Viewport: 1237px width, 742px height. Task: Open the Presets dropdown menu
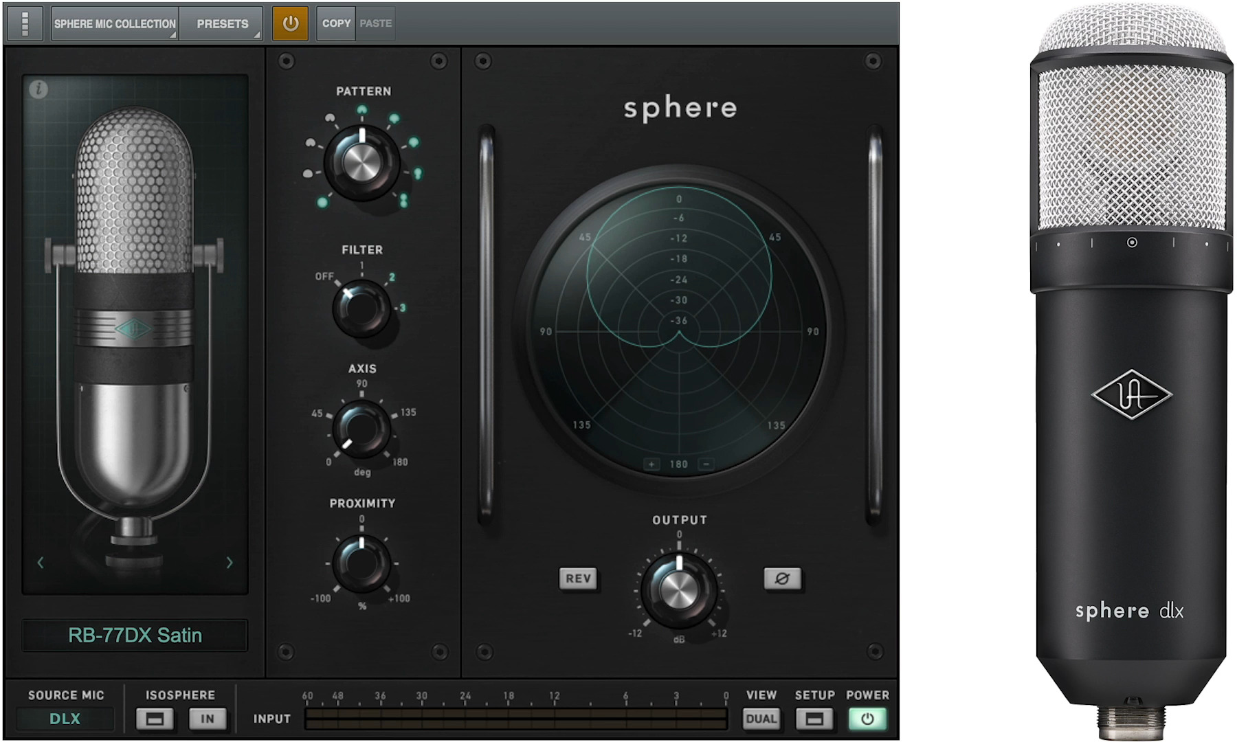click(221, 23)
